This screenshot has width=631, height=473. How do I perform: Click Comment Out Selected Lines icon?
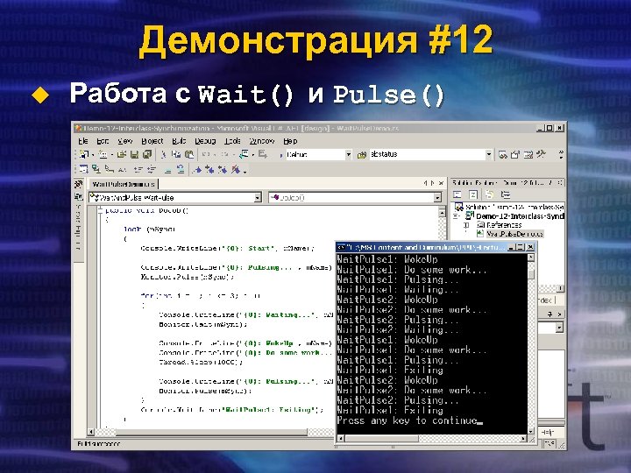tap(167, 170)
